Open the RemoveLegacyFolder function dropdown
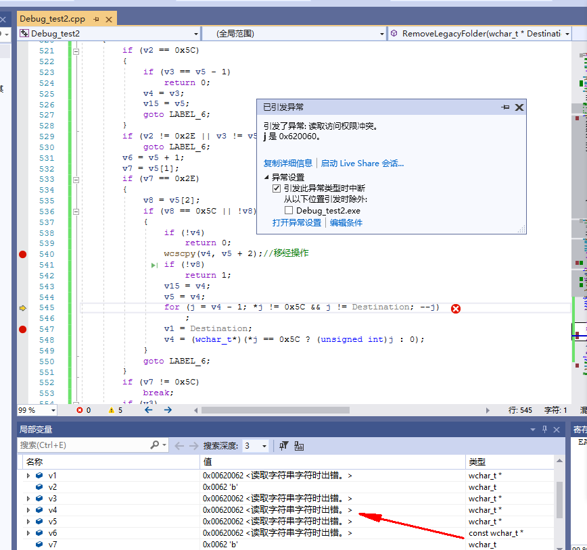587x550 pixels. point(567,34)
